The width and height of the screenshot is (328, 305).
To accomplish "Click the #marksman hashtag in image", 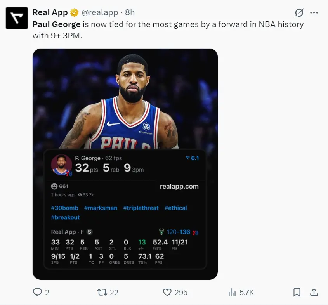I will (101, 208).
